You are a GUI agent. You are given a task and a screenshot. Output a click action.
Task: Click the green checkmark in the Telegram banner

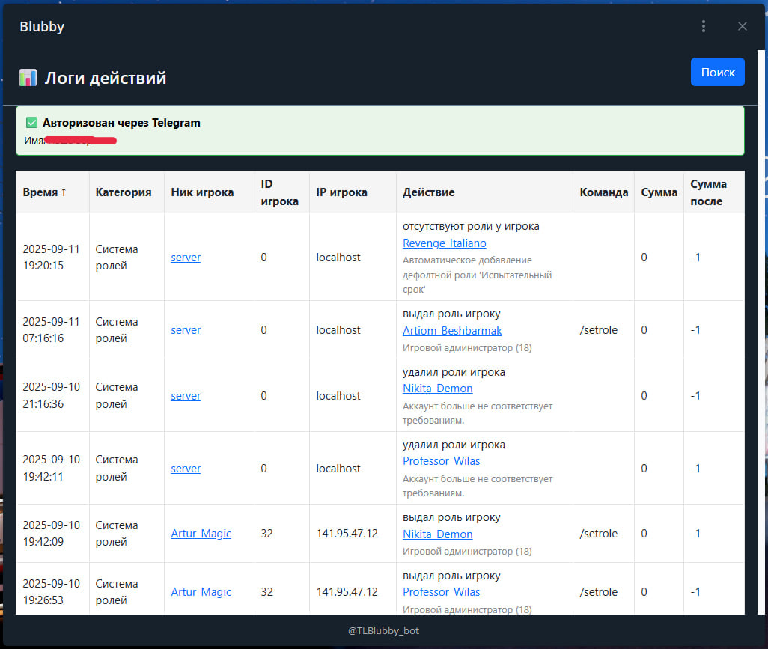coord(31,122)
